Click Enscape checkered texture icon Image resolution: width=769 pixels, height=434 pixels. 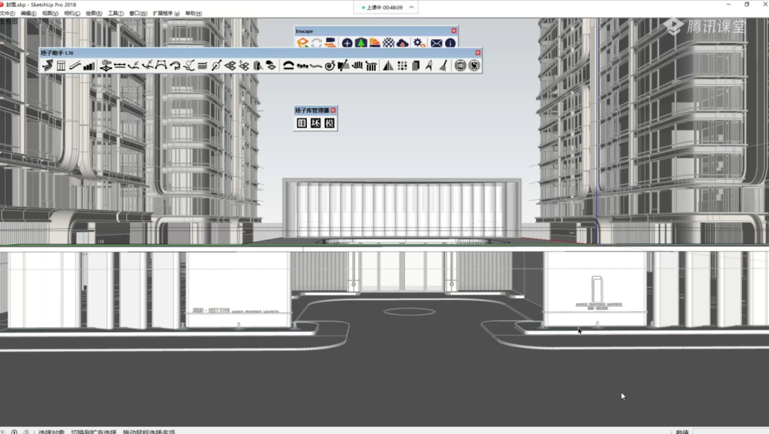389,43
